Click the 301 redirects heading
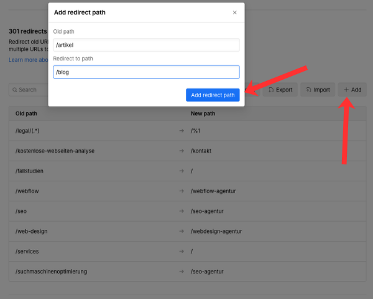 pyautogui.click(x=28, y=31)
